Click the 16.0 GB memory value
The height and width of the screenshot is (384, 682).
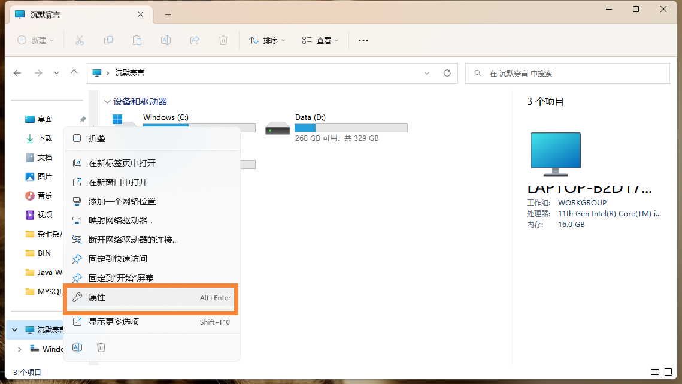571,225
